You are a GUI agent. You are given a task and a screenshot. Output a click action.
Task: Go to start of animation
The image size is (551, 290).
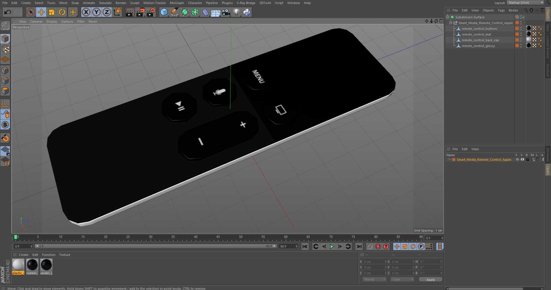305,246
